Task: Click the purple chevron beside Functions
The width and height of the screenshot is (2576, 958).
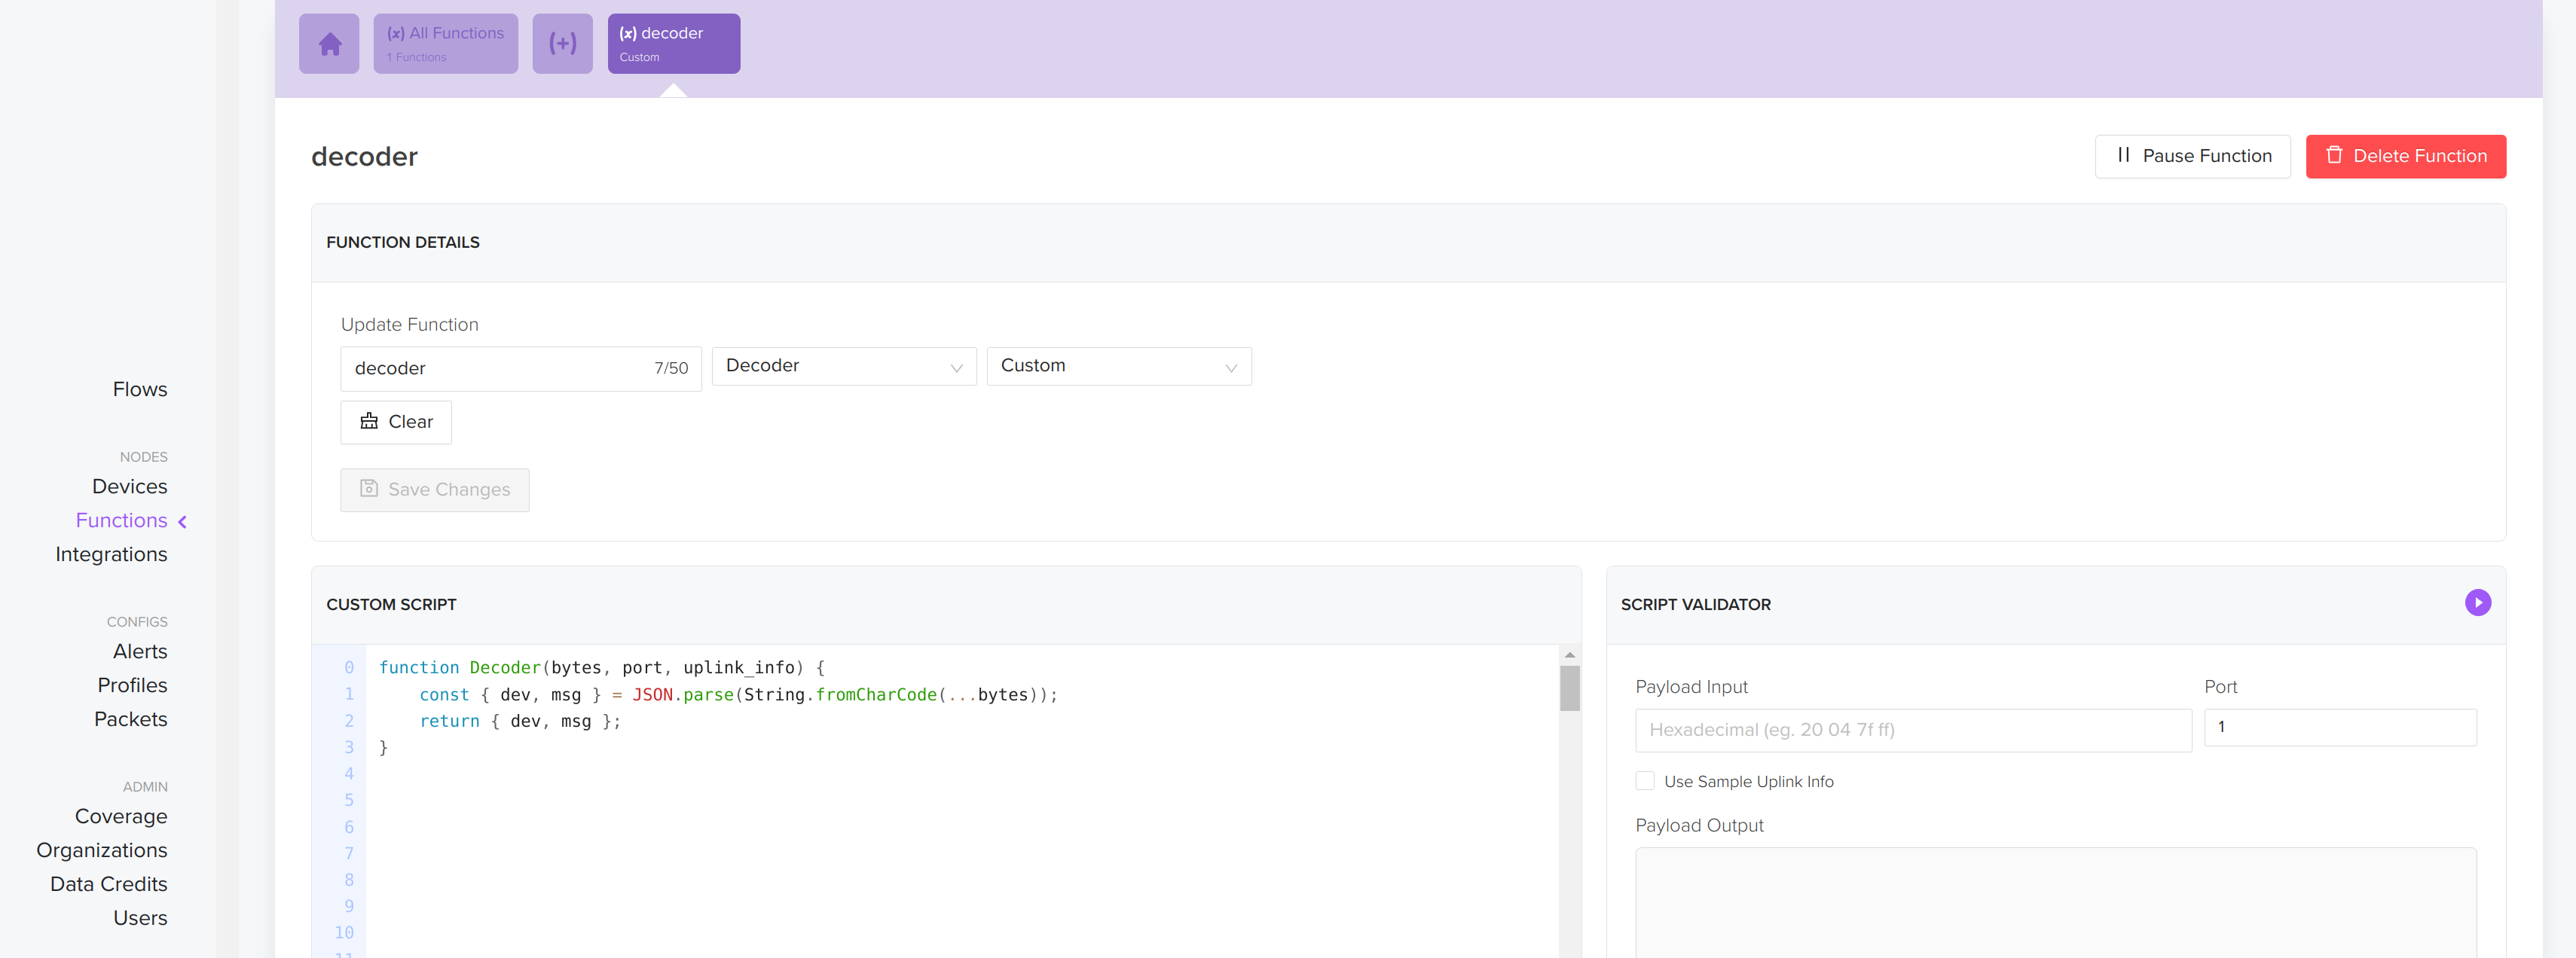Action: (x=183, y=522)
